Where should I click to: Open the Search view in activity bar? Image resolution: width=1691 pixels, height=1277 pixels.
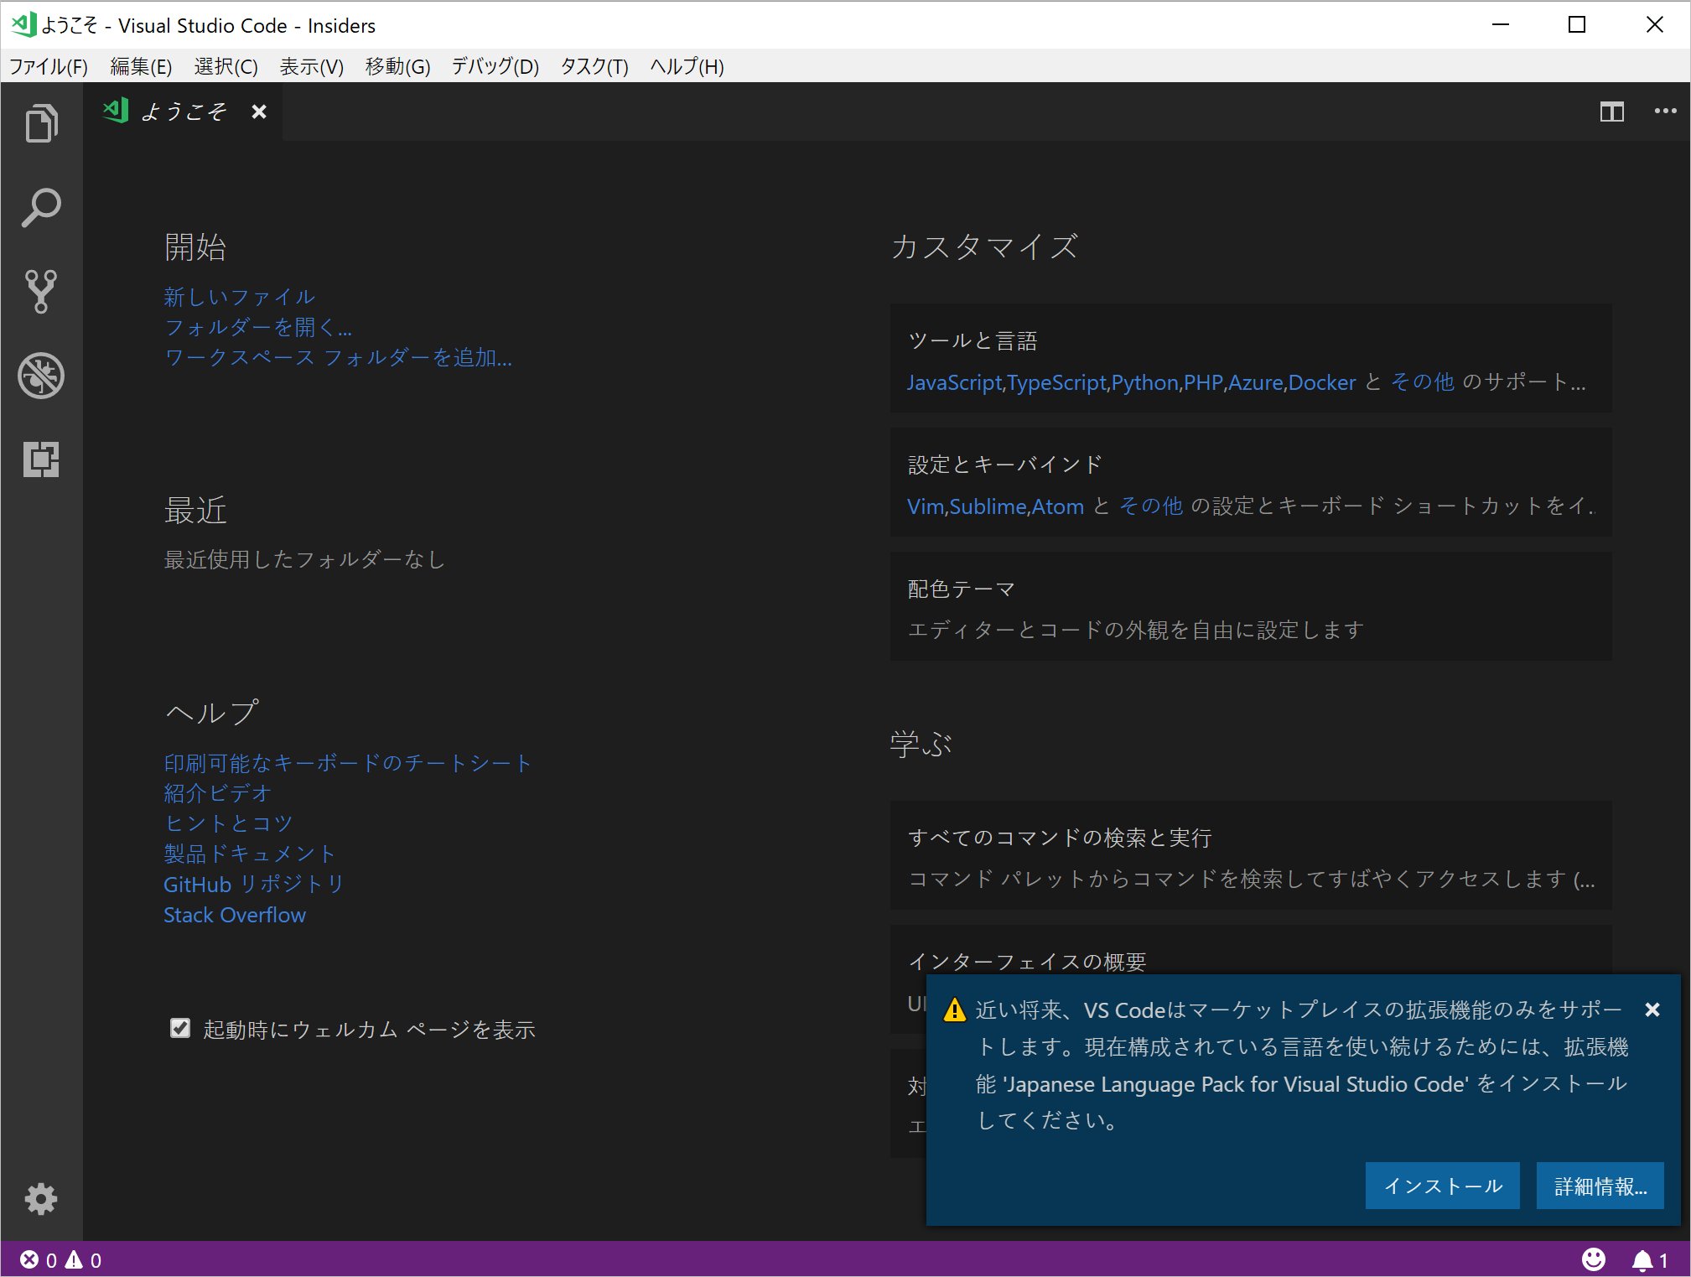41,208
